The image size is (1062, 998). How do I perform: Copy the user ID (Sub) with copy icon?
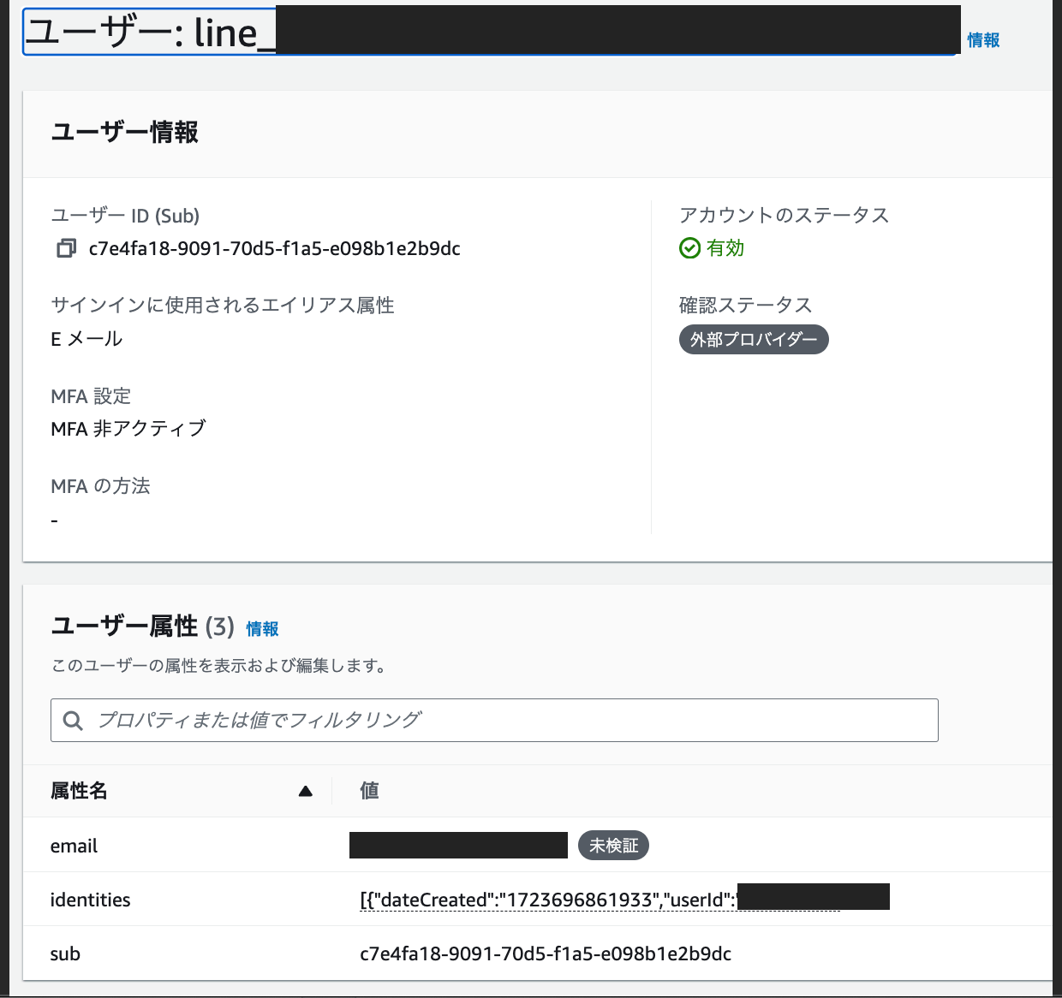(x=66, y=248)
